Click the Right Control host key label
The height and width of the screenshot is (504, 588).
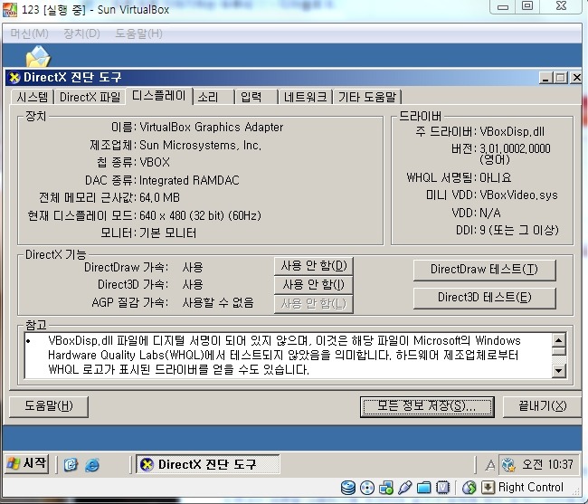tap(531, 487)
